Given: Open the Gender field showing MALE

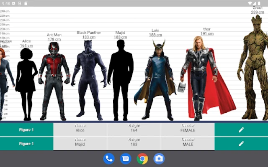Looking at the screenshot, I should point(188,144).
